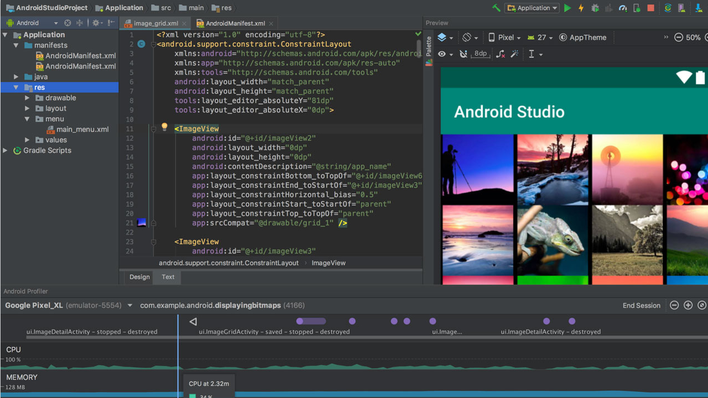Expand Gradle Scripts in the project tree
708x398 pixels.
[5, 150]
